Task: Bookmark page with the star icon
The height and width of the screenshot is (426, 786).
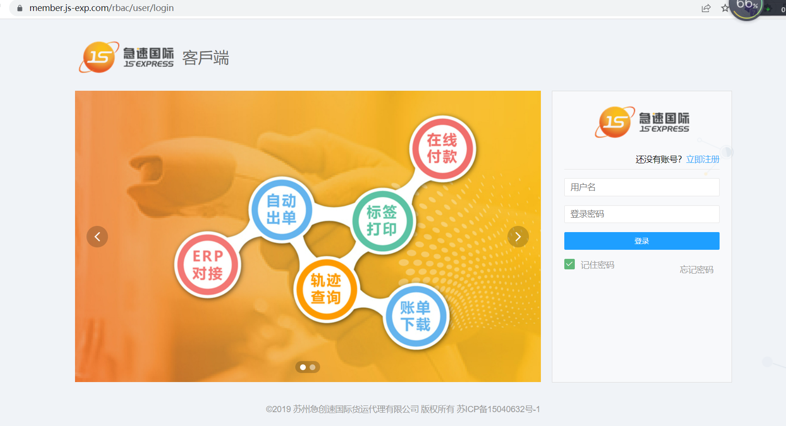Action: point(725,8)
